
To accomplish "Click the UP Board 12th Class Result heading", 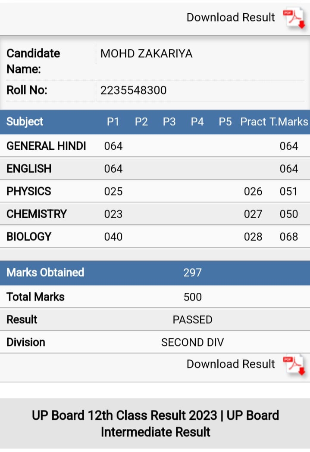I will [x=155, y=424].
